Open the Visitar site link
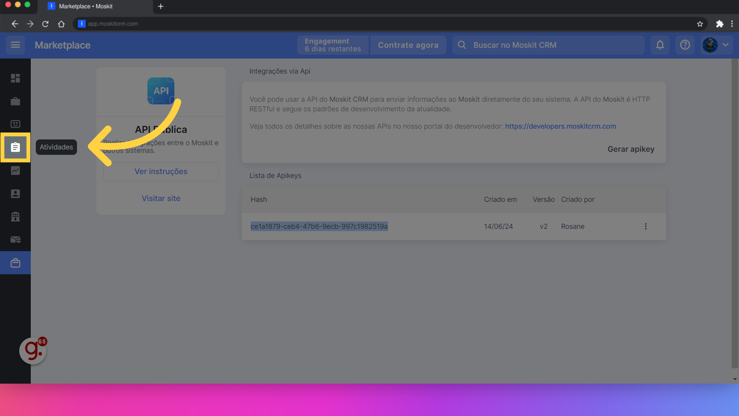Viewport: 739px width, 416px height. click(161, 198)
